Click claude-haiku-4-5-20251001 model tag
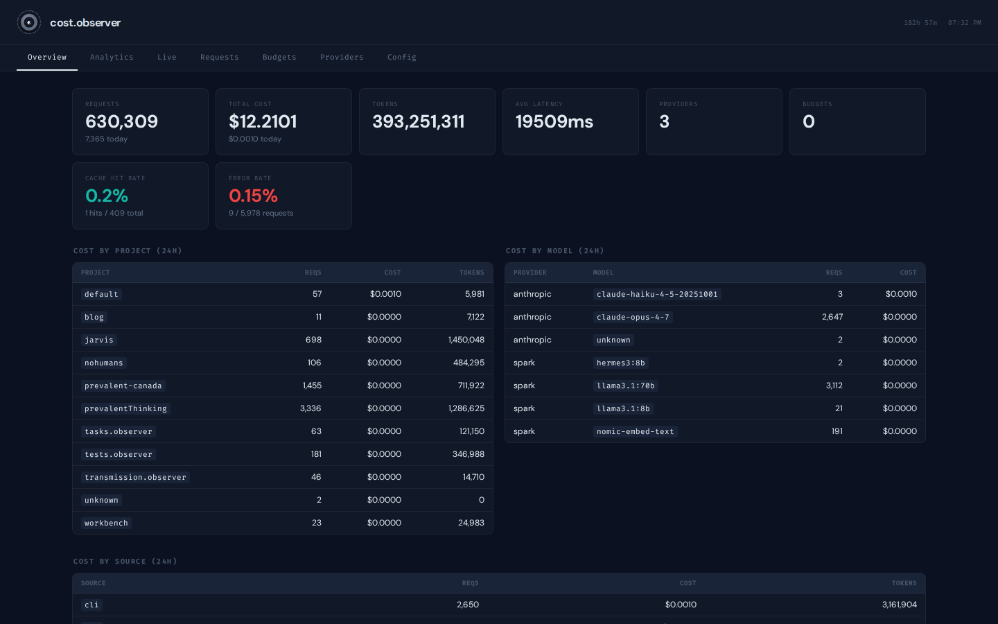This screenshot has height=624, width=998. [x=657, y=294]
